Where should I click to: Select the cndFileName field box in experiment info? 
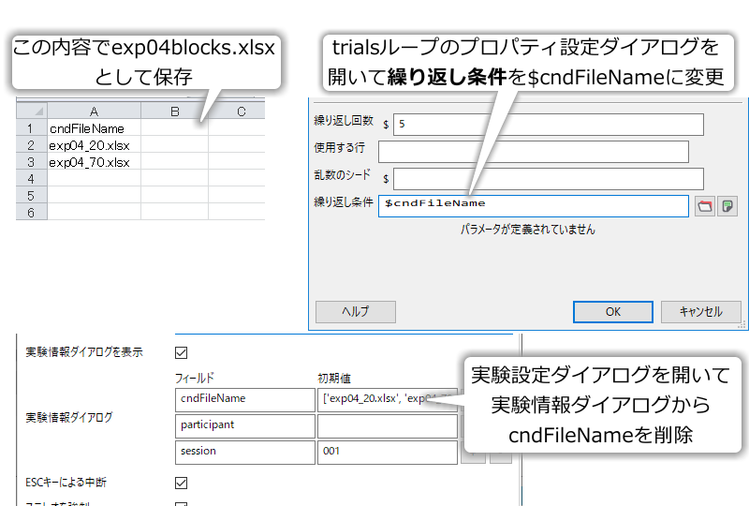click(245, 400)
